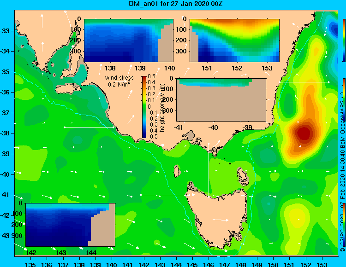This screenshot has width=346, height=267.
Task: Click the cold blue eddy in the top-right corner
Action: (334, 29)
